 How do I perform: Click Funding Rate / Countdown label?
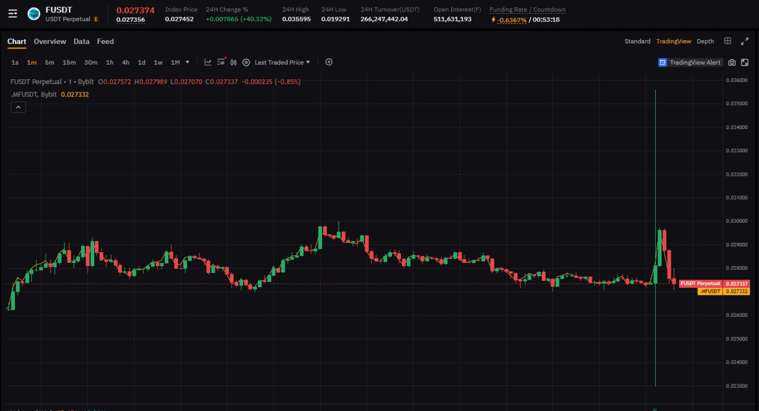coord(527,10)
